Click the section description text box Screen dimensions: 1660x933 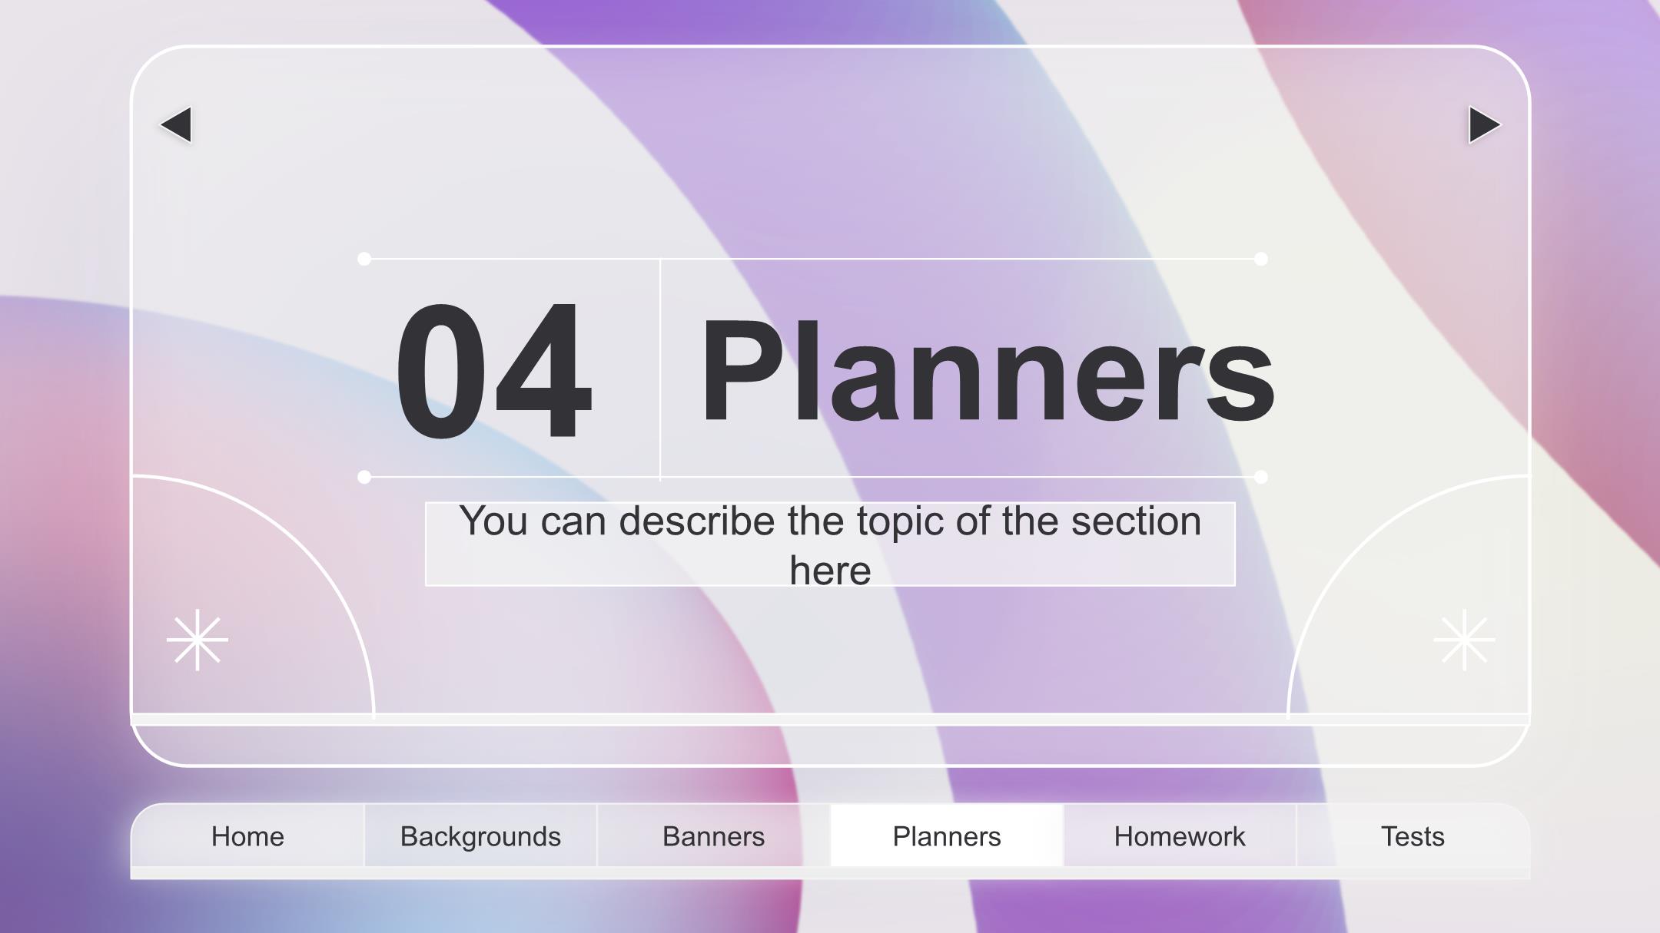[x=830, y=544]
